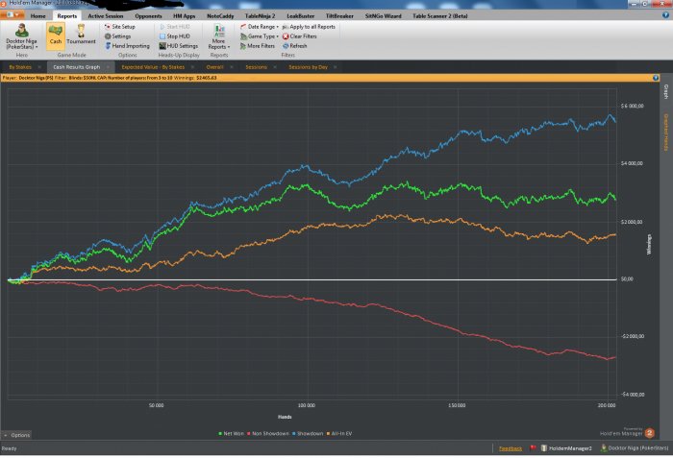
Task: Switch to Overall report tab
Action: (214, 67)
